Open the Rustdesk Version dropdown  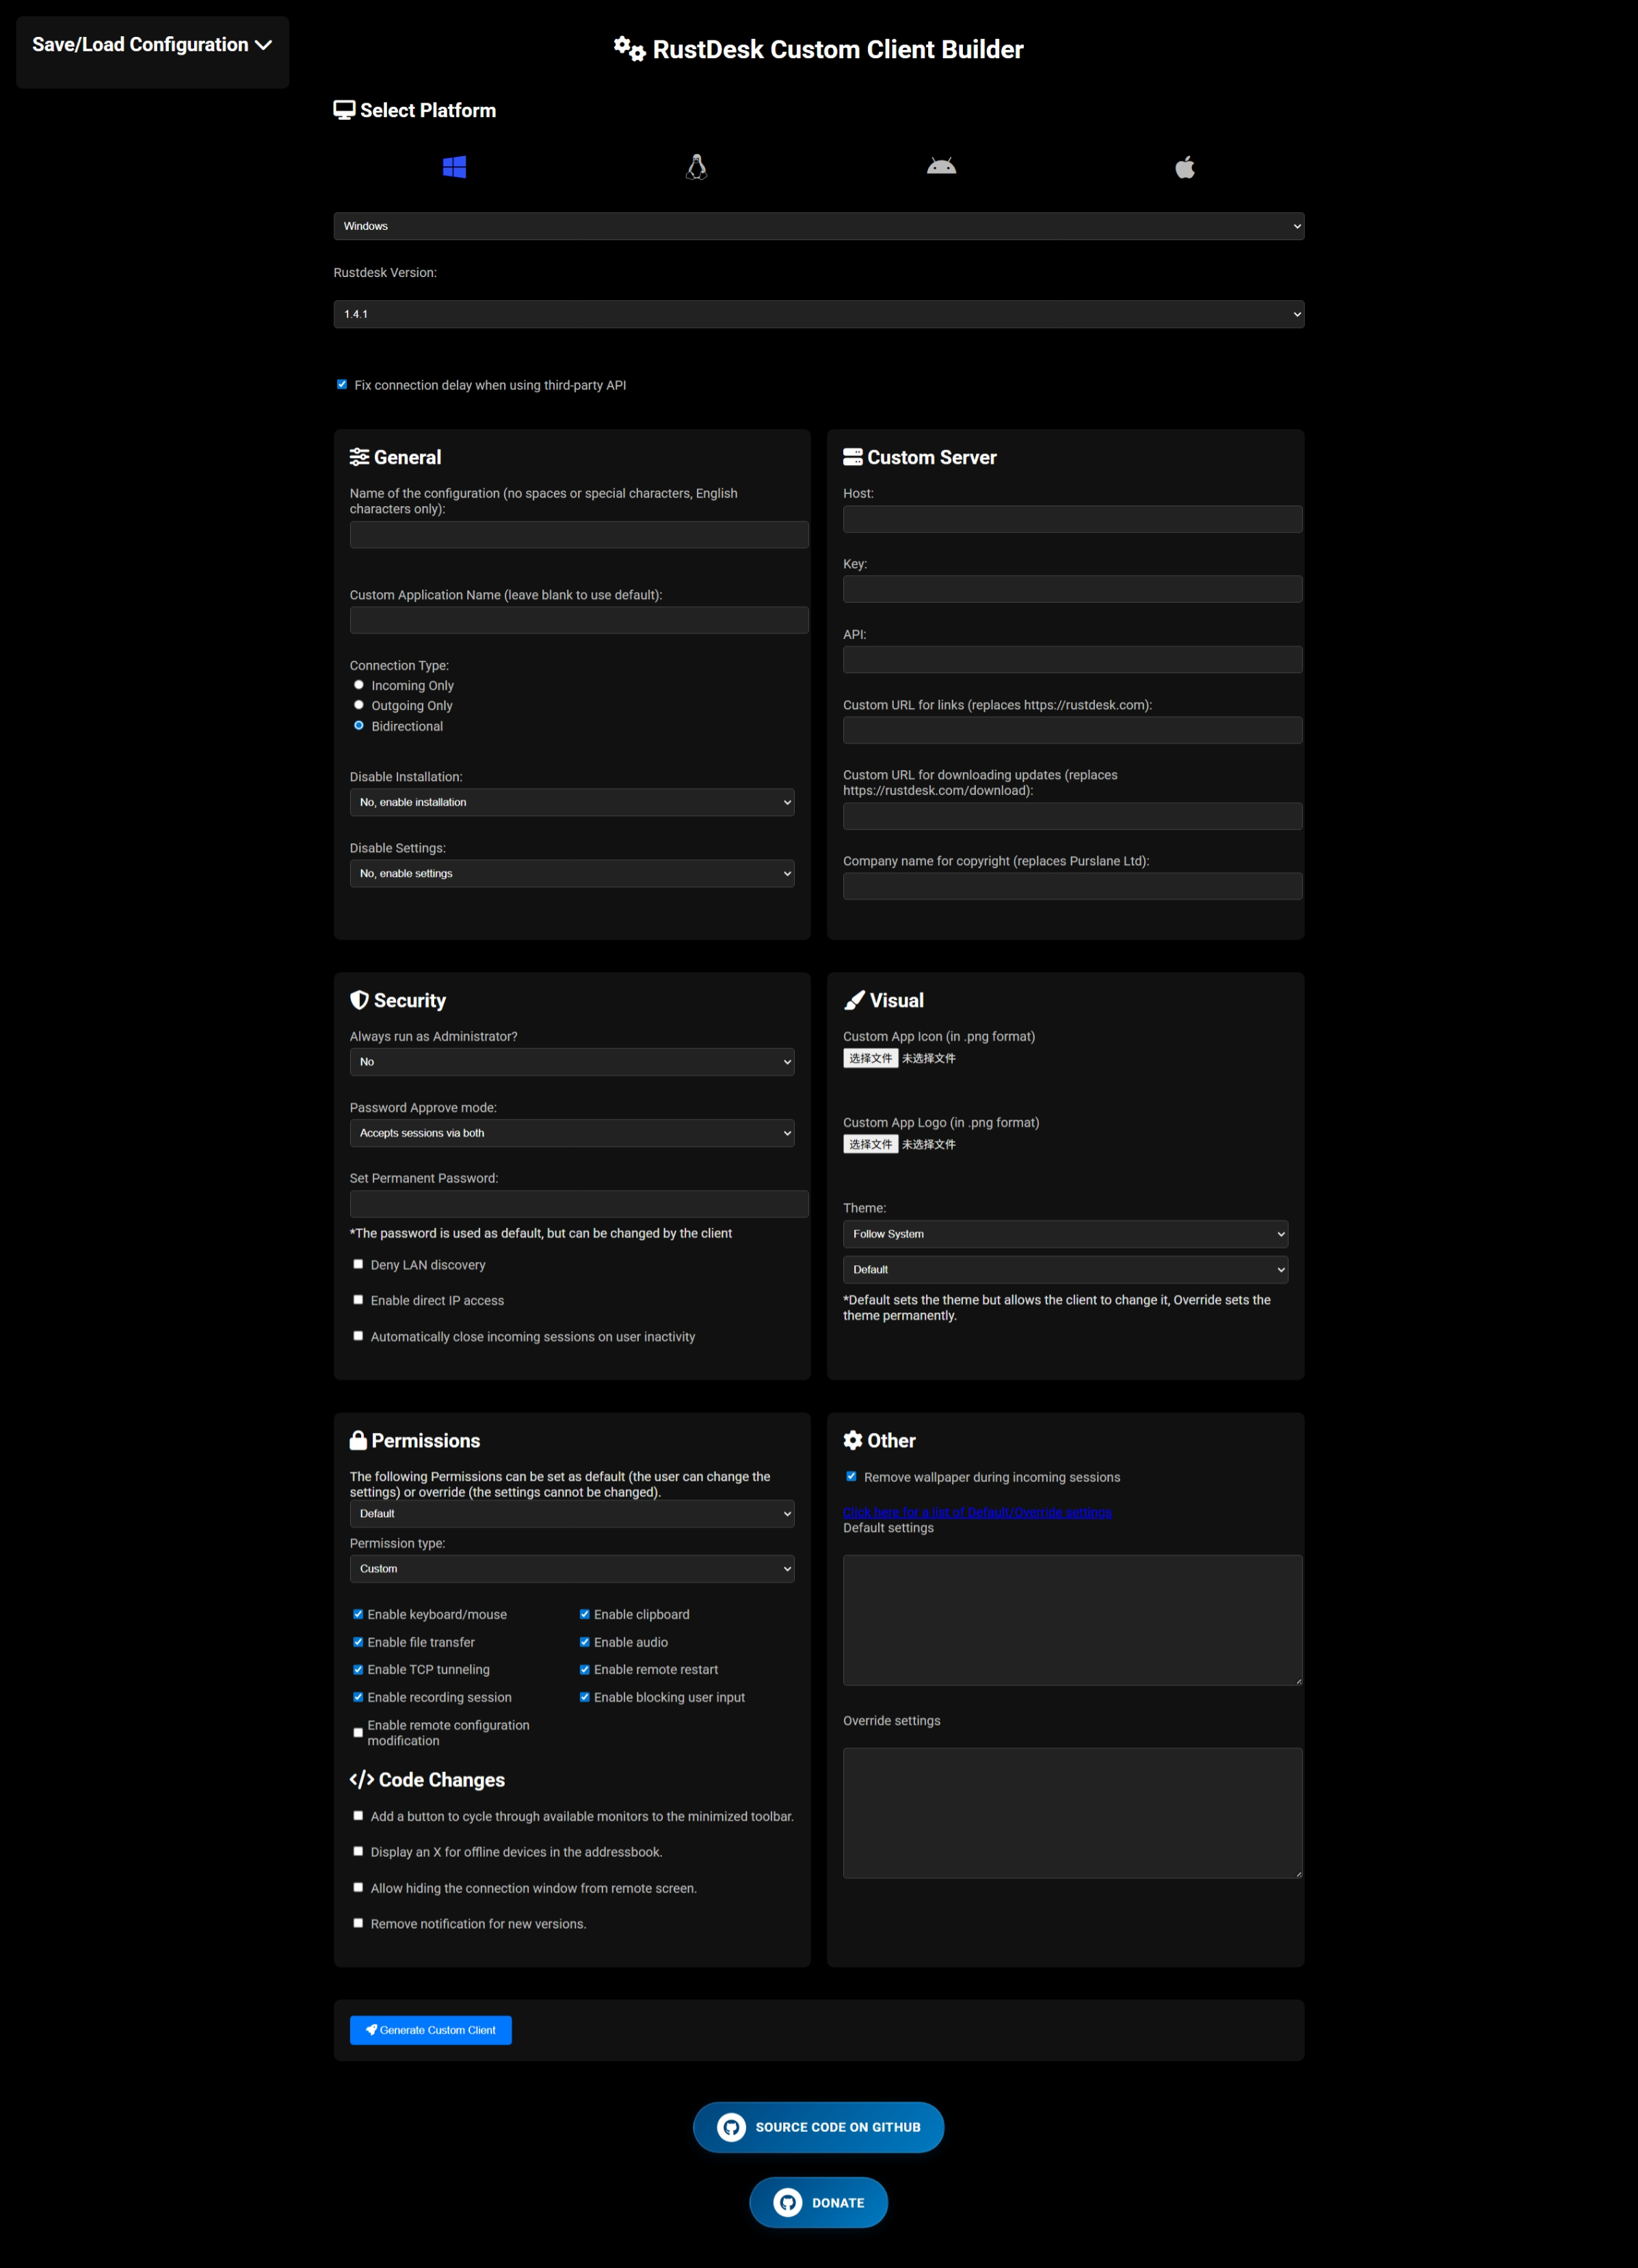pyautogui.click(x=818, y=314)
